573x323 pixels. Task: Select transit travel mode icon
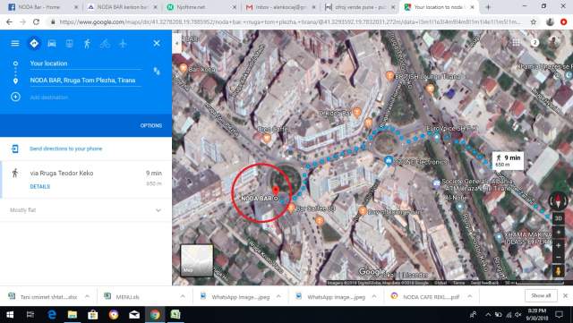coord(70,44)
